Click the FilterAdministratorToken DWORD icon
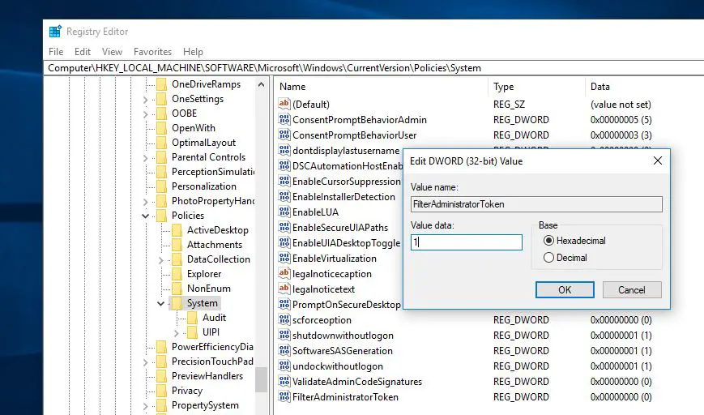Viewport: 704px width, 415px height. 284,396
